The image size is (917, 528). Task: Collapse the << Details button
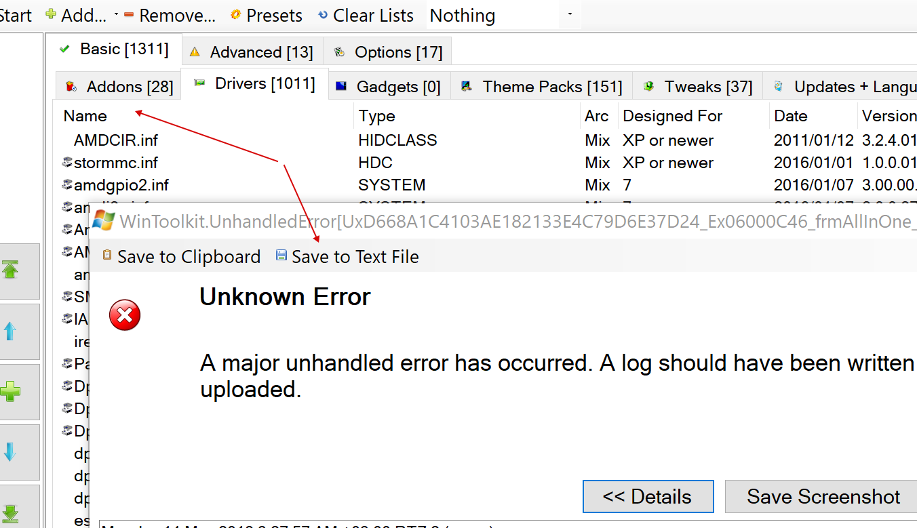[x=648, y=497]
